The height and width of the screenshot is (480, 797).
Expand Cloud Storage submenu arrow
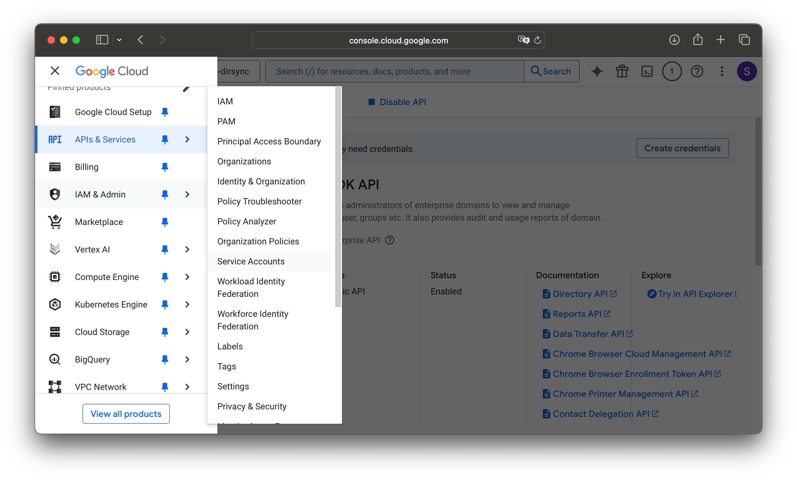[187, 332]
